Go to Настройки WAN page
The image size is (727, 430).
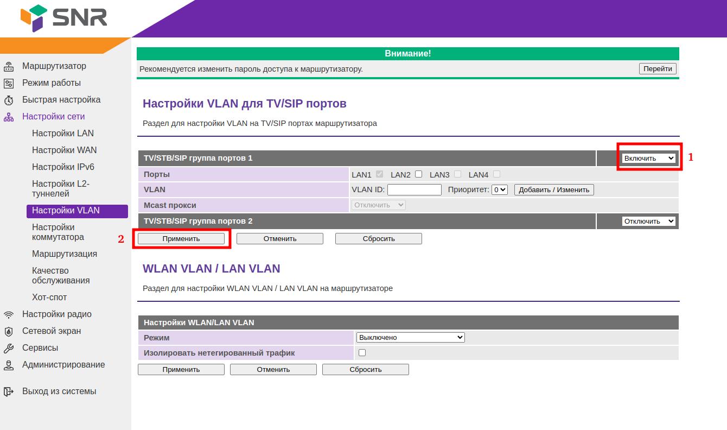pyautogui.click(x=65, y=150)
